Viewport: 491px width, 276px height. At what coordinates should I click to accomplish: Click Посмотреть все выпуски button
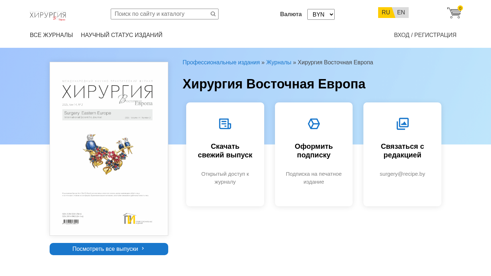[x=109, y=249]
